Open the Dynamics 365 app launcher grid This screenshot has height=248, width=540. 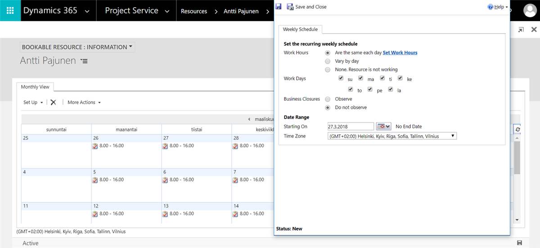pyautogui.click(x=10, y=10)
